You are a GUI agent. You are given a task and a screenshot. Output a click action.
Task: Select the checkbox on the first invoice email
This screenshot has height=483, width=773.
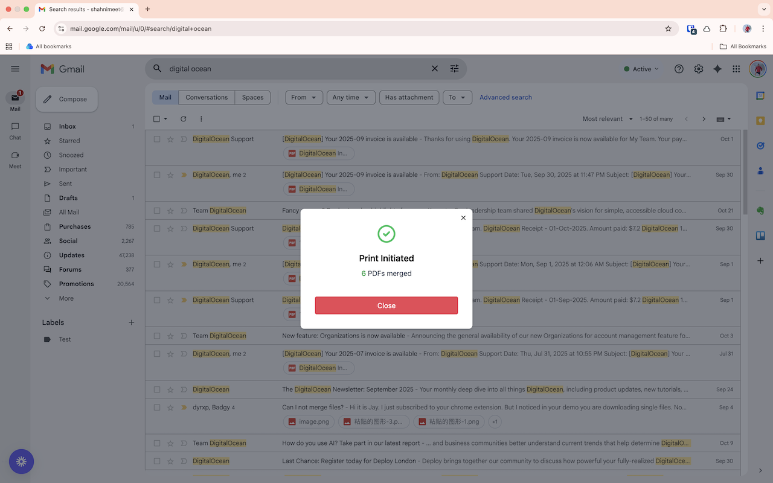[157, 138]
